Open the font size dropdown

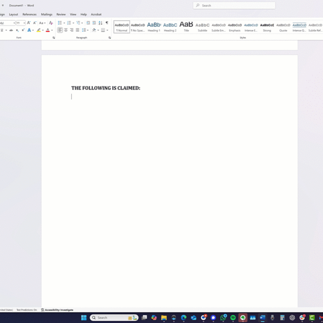click(24, 23)
